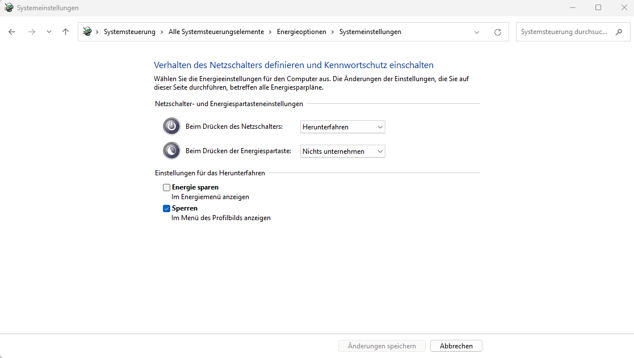Image resolution: width=634 pixels, height=358 pixels.
Task: Click the sleep button moon icon
Action: 171,151
